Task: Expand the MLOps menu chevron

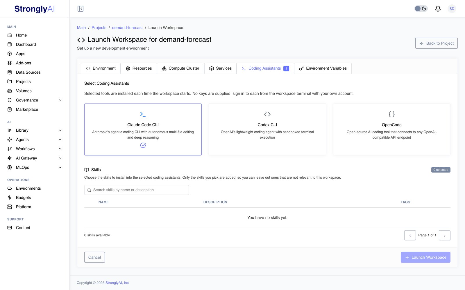Action: (x=60, y=167)
